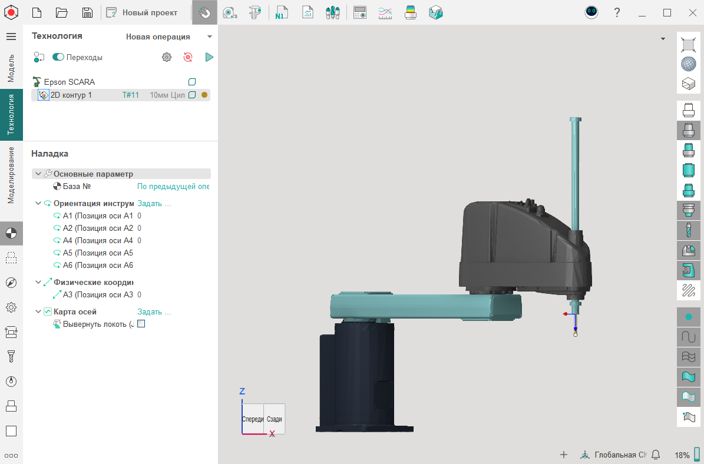This screenshot has height=464, width=704.
Task: Click the Задать link next to Ориентация инструмента
Action: coord(154,203)
